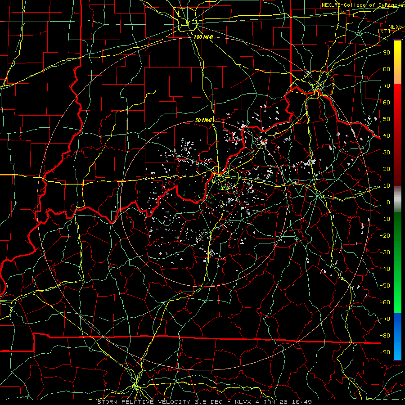Click the "70" value on the velocity scale
Viewport: 405px width, 405px height.
[x=387, y=86]
